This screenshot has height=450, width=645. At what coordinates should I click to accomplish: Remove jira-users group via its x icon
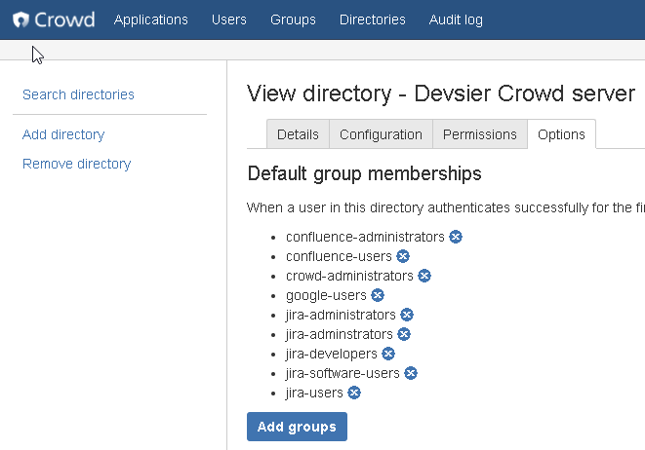[x=354, y=393]
